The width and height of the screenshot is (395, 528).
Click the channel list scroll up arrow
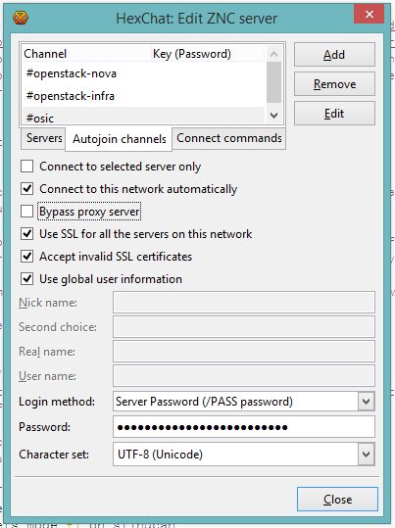tap(274, 54)
